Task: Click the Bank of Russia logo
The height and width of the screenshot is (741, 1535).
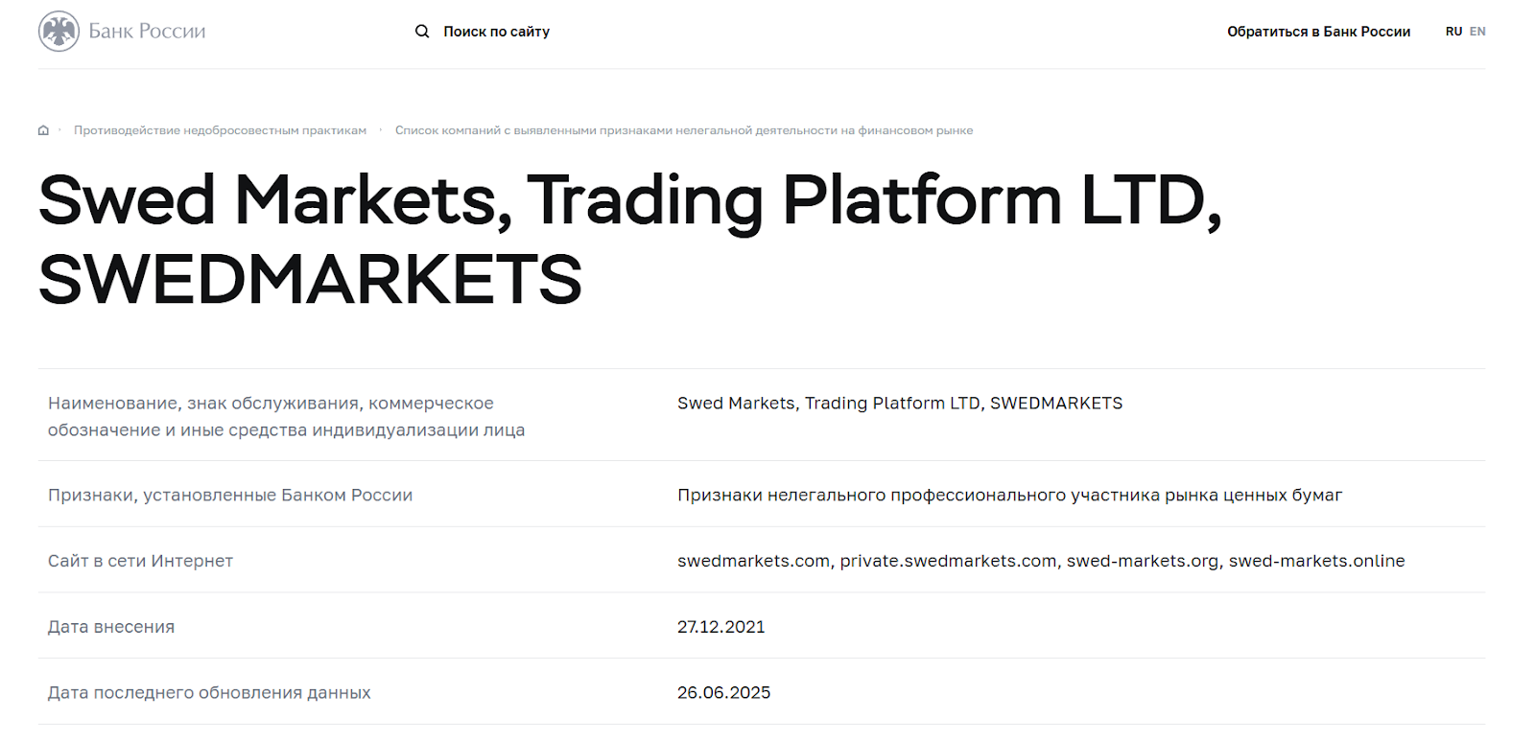Action: click(x=120, y=31)
